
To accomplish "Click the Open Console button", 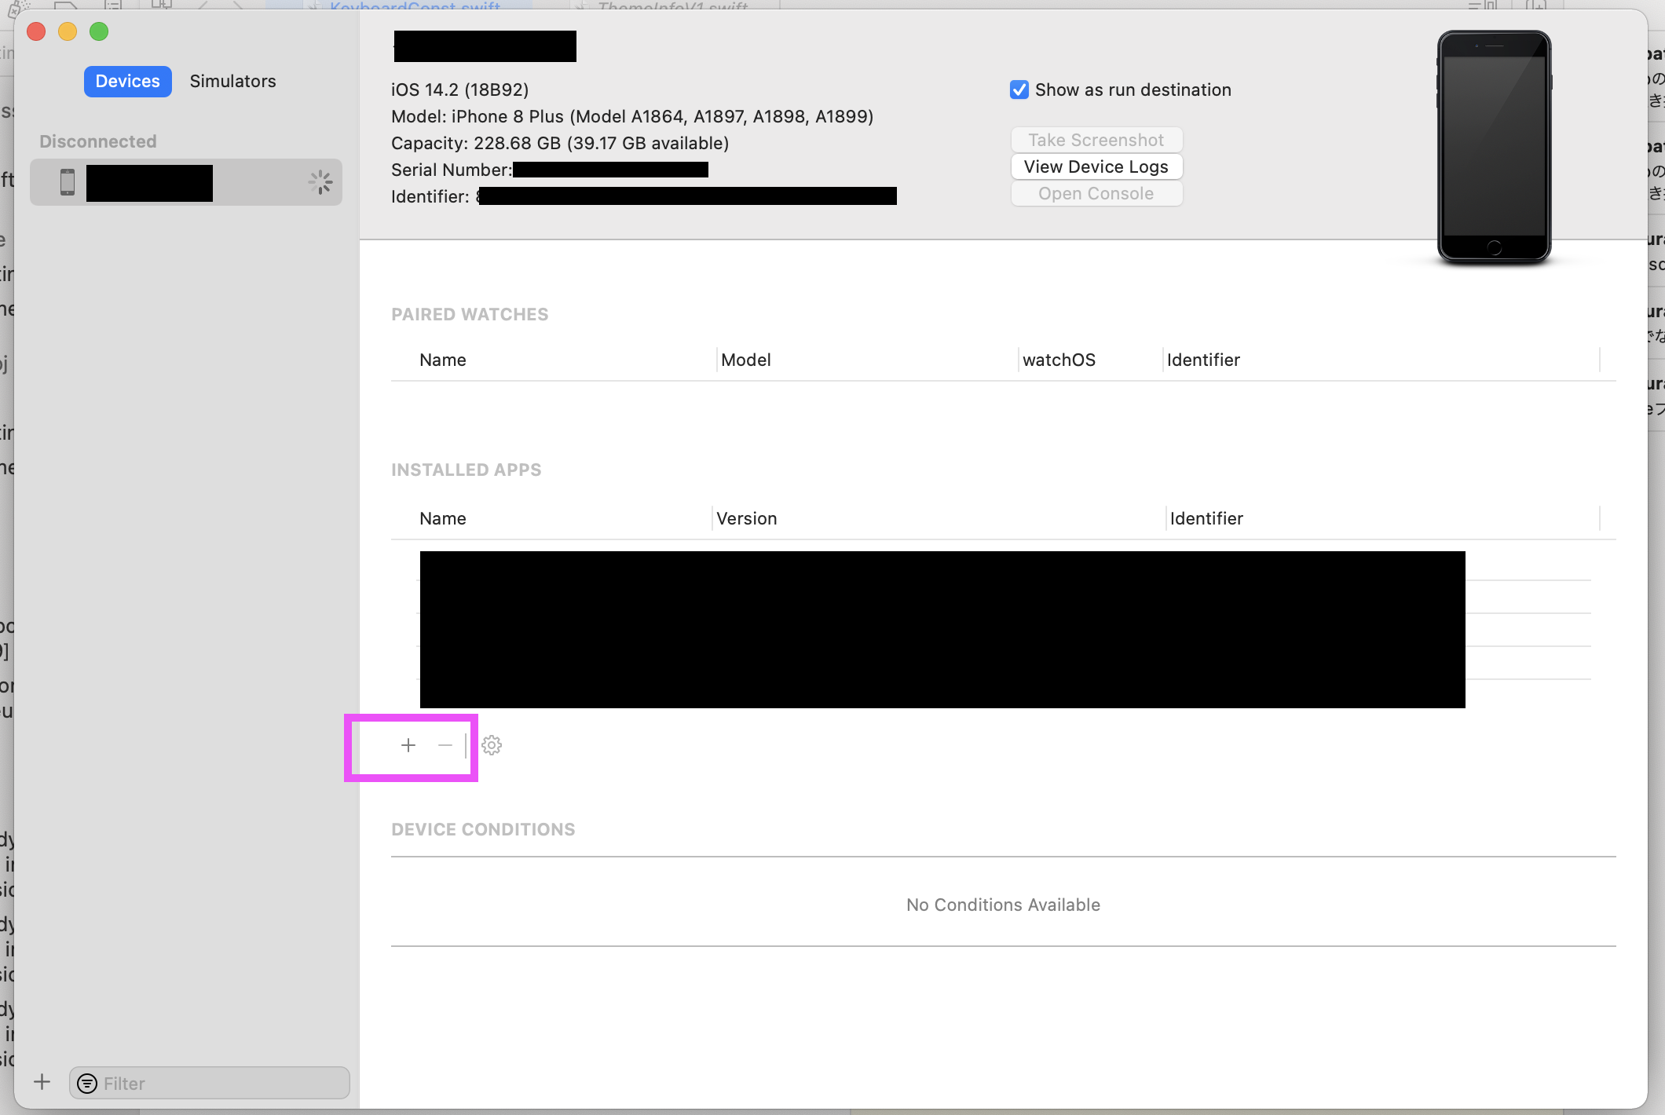I will [1096, 193].
